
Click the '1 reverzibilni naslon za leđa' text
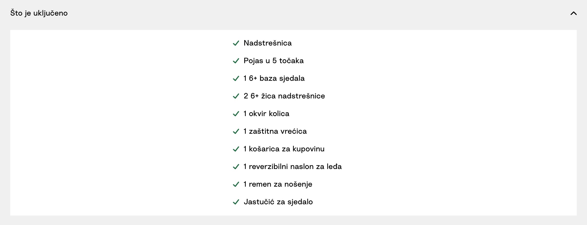[292, 166]
